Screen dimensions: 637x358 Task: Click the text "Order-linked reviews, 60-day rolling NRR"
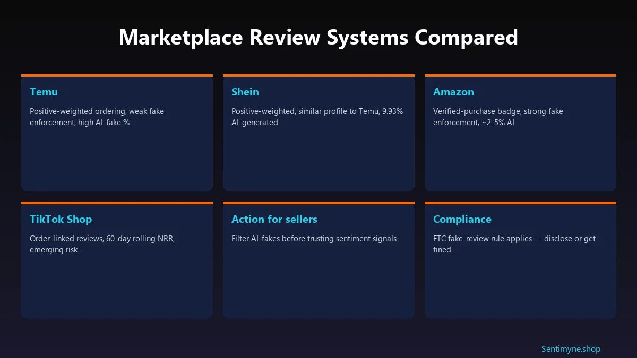(102, 239)
